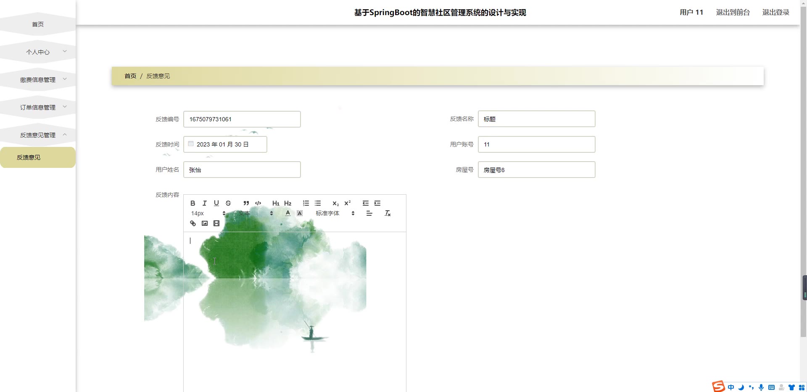
Task: Click 退出到前台 in the header
Action: pos(733,12)
